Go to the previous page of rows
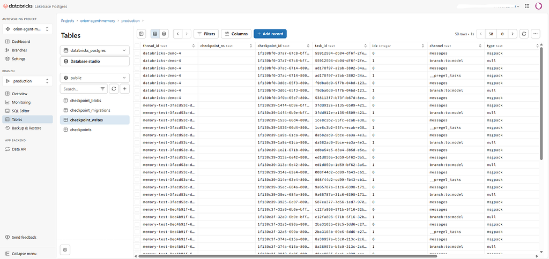549x259 pixels. pyautogui.click(x=481, y=34)
